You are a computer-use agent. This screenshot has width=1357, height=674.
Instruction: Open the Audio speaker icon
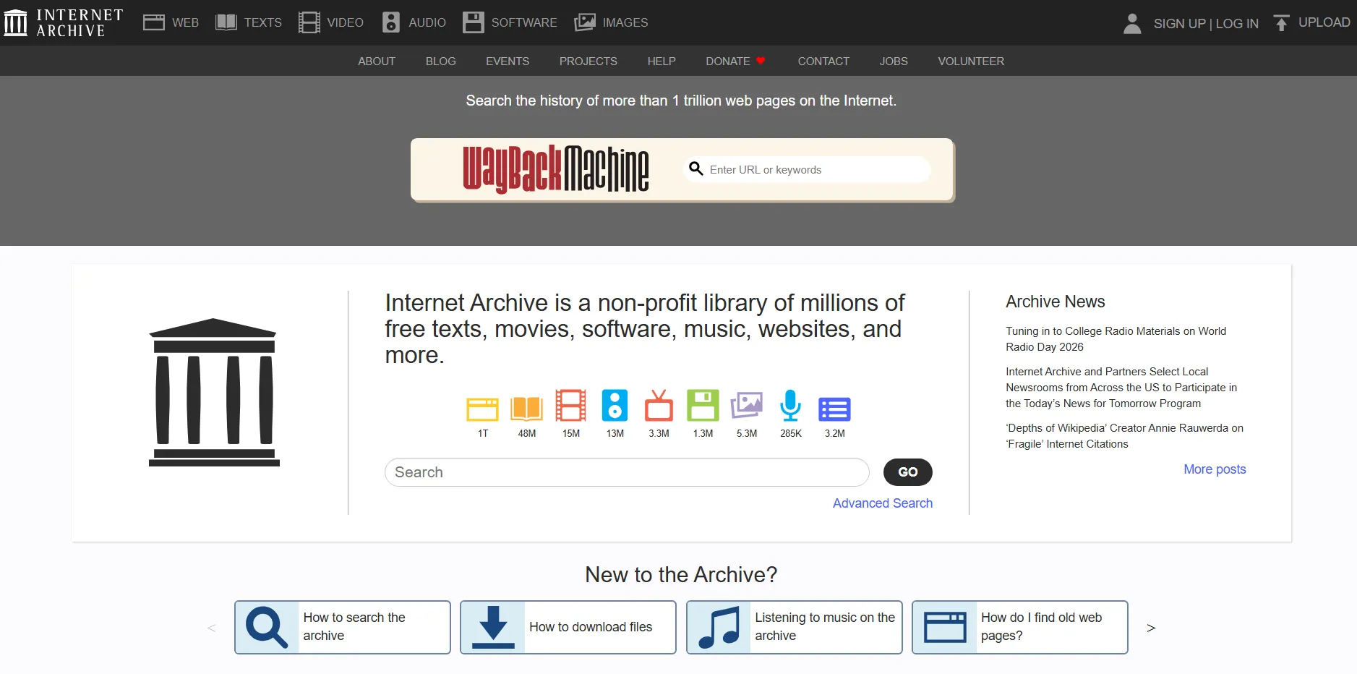coord(391,22)
